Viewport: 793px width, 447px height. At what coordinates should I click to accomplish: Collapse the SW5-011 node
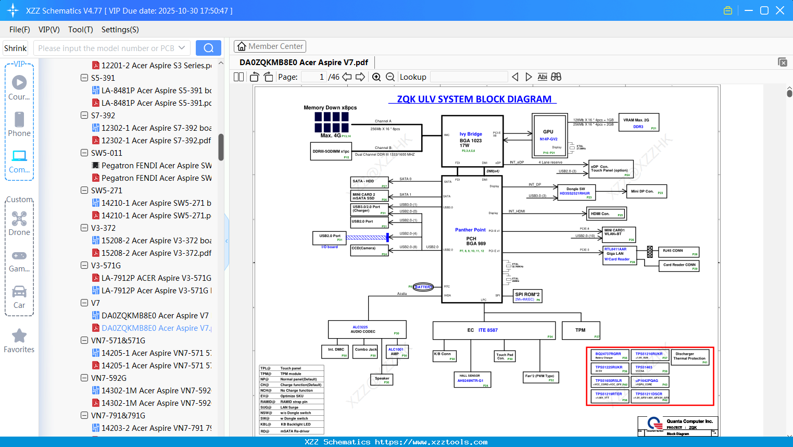tap(84, 153)
